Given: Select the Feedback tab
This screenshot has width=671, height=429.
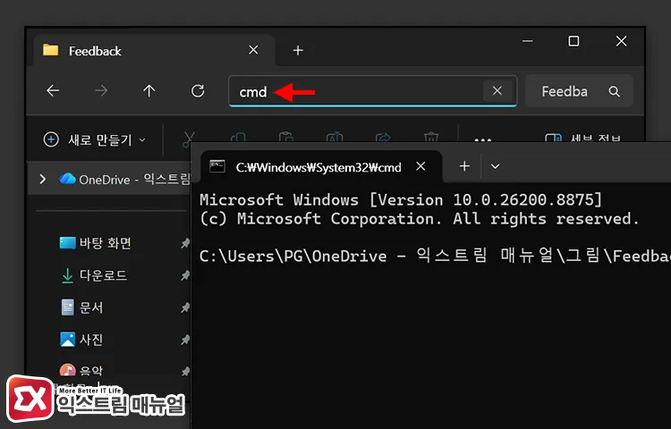Looking at the screenshot, I should [x=154, y=50].
